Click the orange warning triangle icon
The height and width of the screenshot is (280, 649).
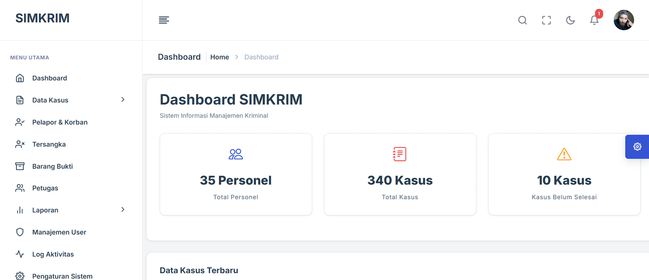tap(564, 154)
